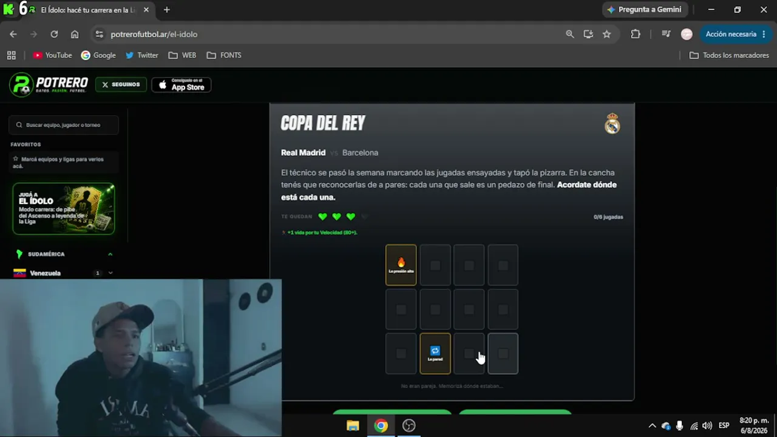Open the YouTube bookmark
This screenshot has width=777, height=437.
click(52, 55)
